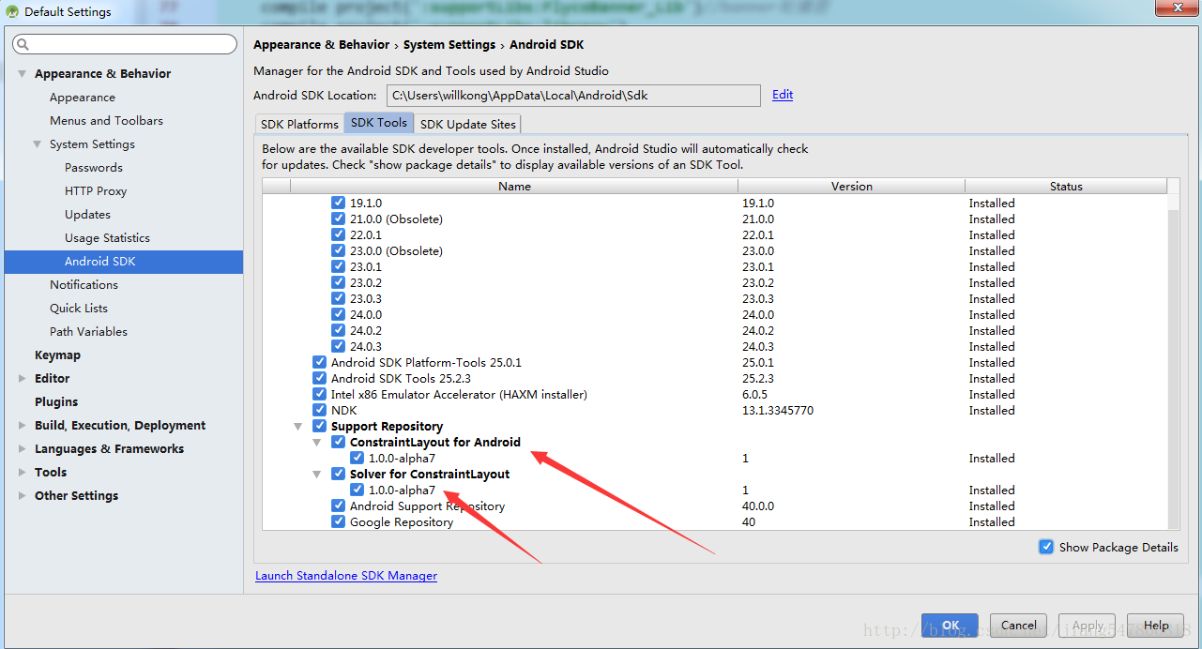Expand the Other Settings section
Image resolution: width=1202 pixels, height=649 pixels.
(23, 495)
